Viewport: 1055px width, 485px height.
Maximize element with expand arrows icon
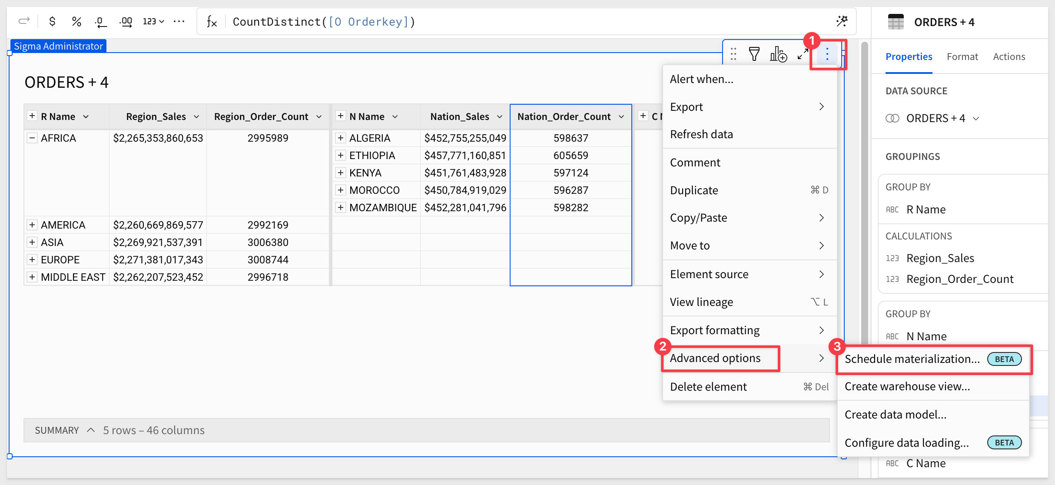point(803,54)
